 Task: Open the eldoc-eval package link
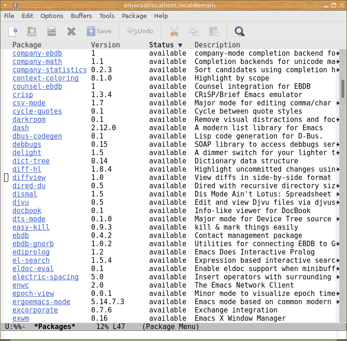click(33, 269)
